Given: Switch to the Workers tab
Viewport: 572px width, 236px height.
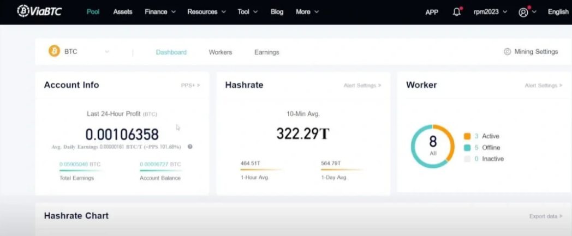Looking at the screenshot, I should tap(220, 52).
